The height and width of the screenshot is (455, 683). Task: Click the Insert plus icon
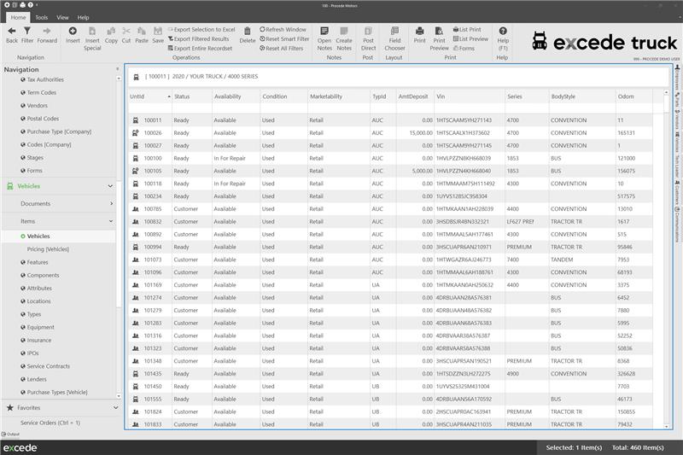click(x=73, y=33)
